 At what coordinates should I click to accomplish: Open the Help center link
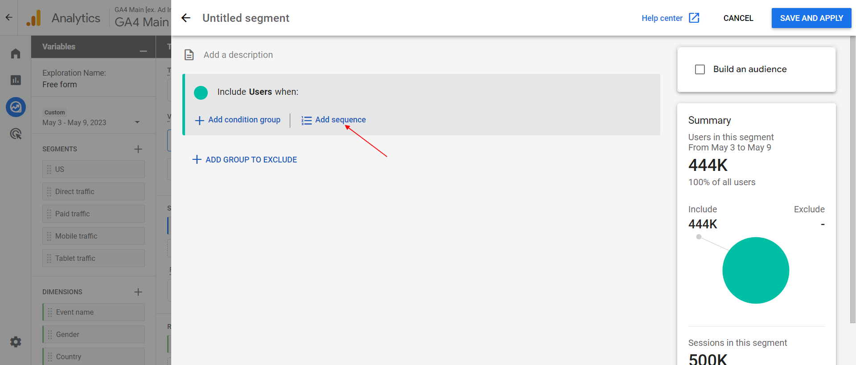pyautogui.click(x=662, y=18)
